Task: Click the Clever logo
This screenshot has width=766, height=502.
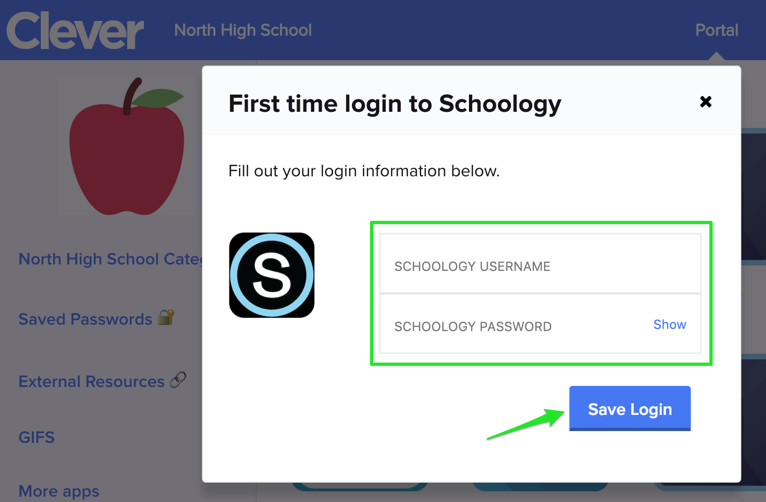Action: (x=75, y=31)
